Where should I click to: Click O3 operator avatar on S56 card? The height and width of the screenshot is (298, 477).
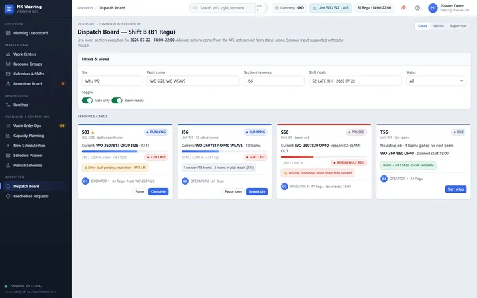pyautogui.click(x=284, y=187)
